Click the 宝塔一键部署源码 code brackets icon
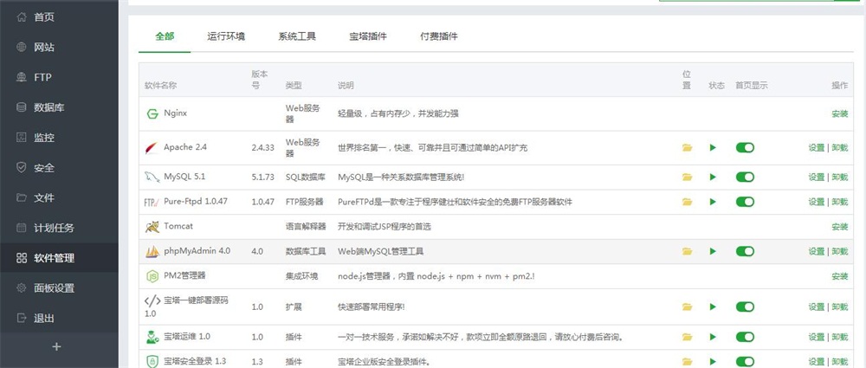The height and width of the screenshot is (368, 866). 152,301
